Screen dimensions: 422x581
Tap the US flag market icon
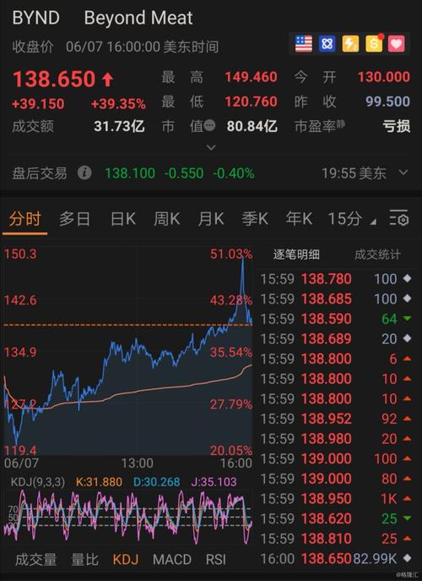click(304, 44)
